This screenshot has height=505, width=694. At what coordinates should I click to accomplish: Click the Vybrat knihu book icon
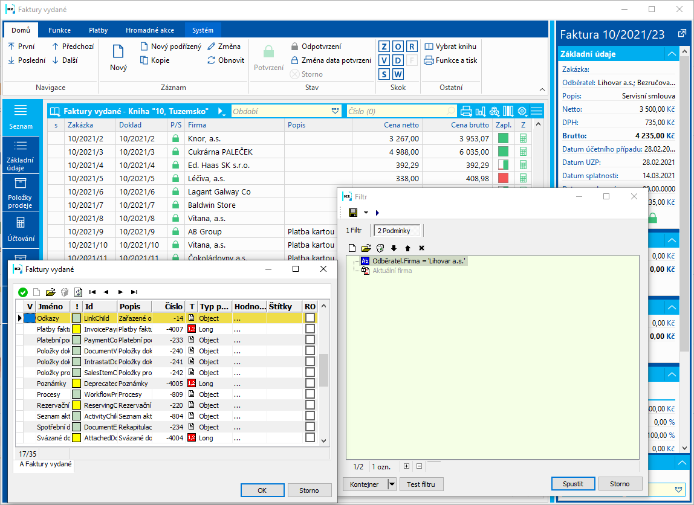(429, 47)
